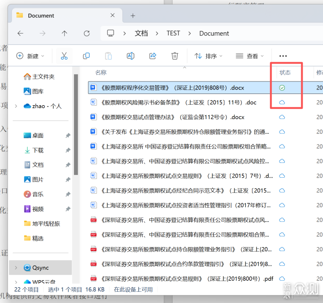Sort by the 名称 column header
This screenshot has width=323, height=303.
click(101, 73)
